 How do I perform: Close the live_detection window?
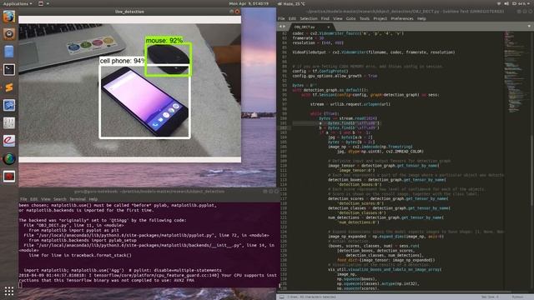[x=237, y=12]
